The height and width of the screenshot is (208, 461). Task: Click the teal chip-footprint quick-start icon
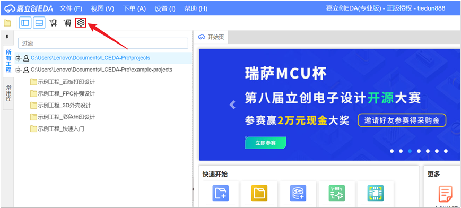point(376,193)
